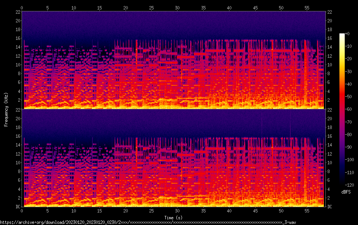Click the 8 kHz tick right of lower channel
358x225 pixels.
tap(329, 172)
